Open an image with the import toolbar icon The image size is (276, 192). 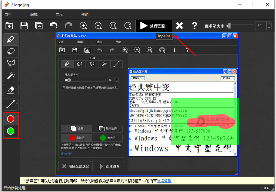tap(9, 26)
